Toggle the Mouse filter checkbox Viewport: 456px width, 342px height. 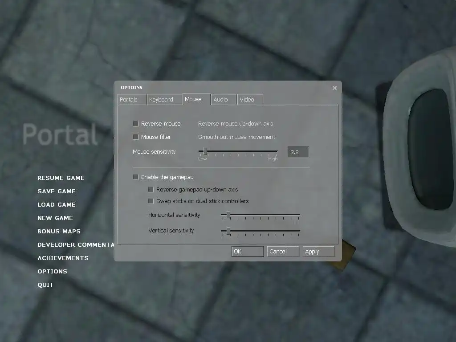click(x=135, y=137)
